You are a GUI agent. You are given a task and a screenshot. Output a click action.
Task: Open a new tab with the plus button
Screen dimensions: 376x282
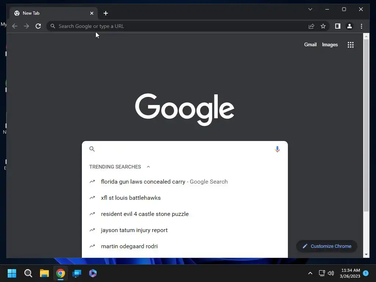[x=105, y=13]
